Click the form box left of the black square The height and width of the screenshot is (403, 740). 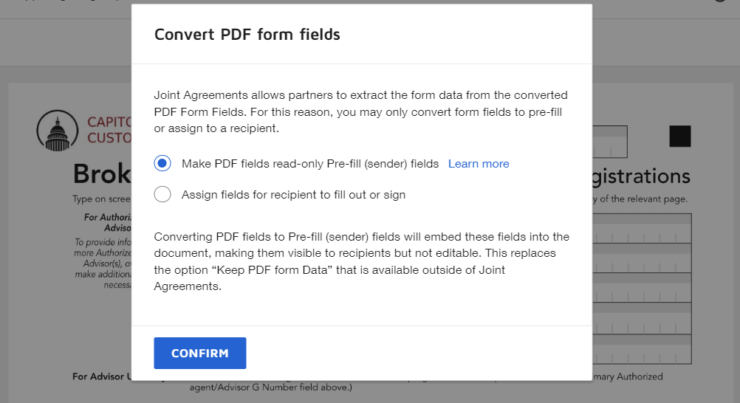pyautogui.click(x=610, y=141)
